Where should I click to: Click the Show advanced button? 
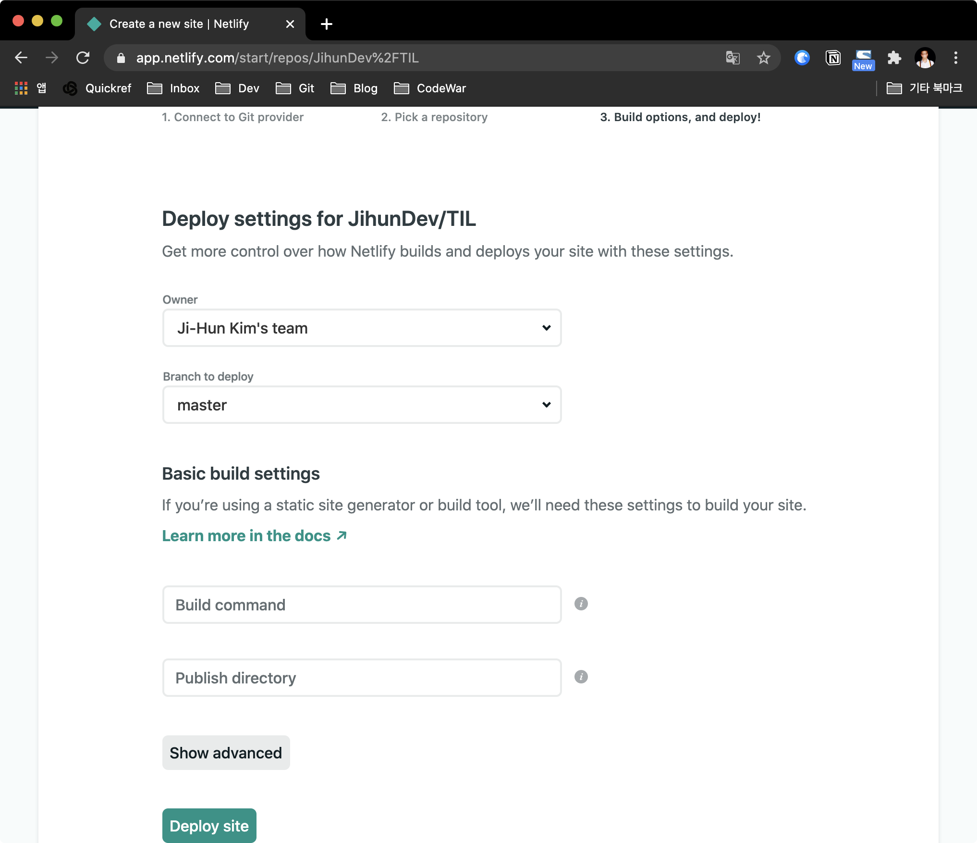(226, 753)
